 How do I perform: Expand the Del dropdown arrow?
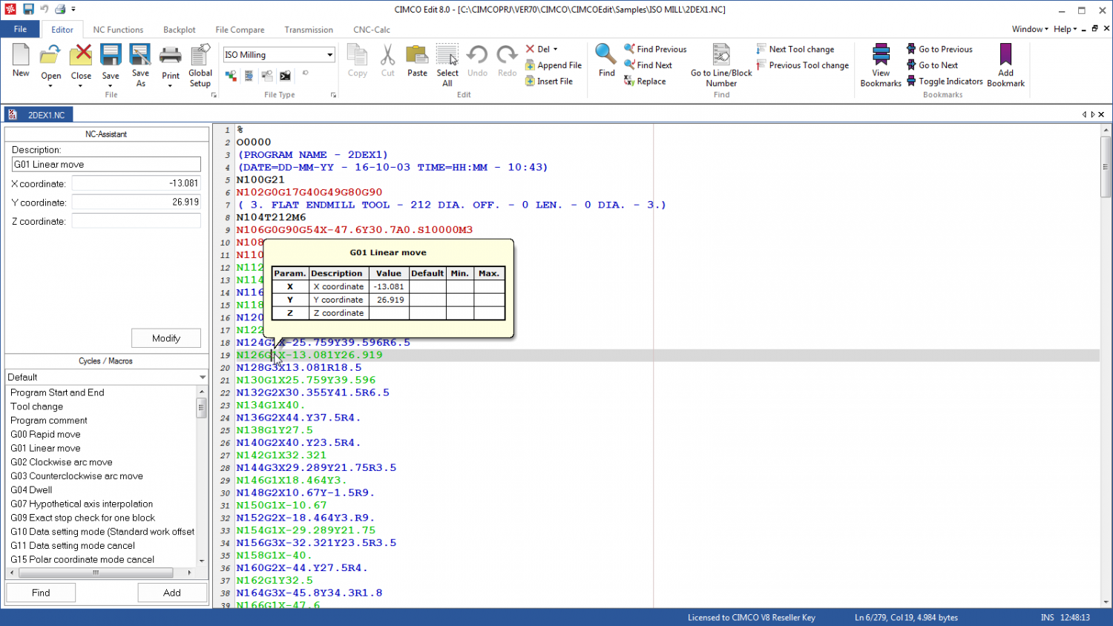pos(556,50)
